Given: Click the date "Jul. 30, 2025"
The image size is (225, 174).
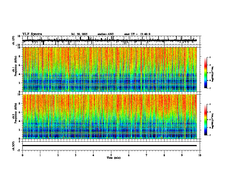Looking at the screenshot, I should 79,34.
